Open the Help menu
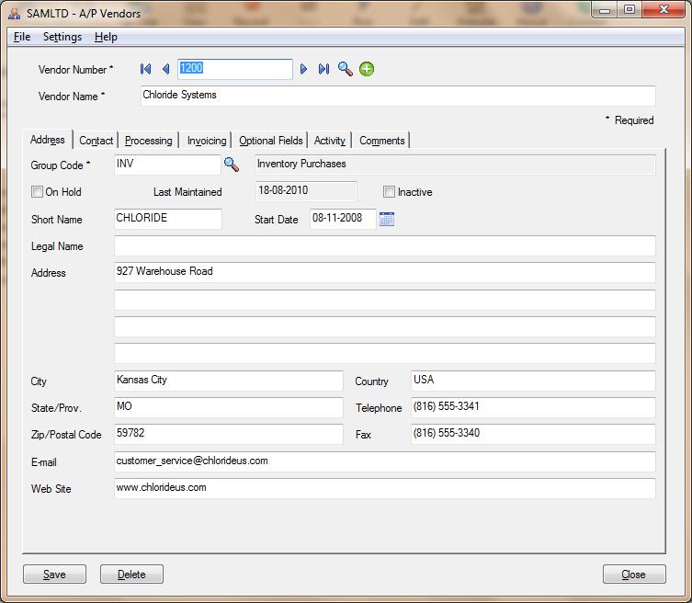Screen dimensions: 692x603 click(x=106, y=37)
